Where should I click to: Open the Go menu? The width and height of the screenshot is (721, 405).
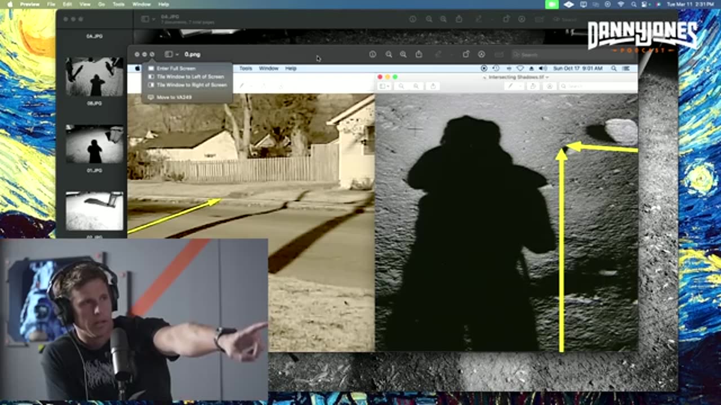pyautogui.click(x=101, y=4)
